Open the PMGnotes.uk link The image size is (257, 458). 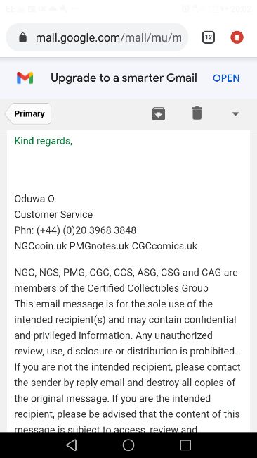[99, 246]
